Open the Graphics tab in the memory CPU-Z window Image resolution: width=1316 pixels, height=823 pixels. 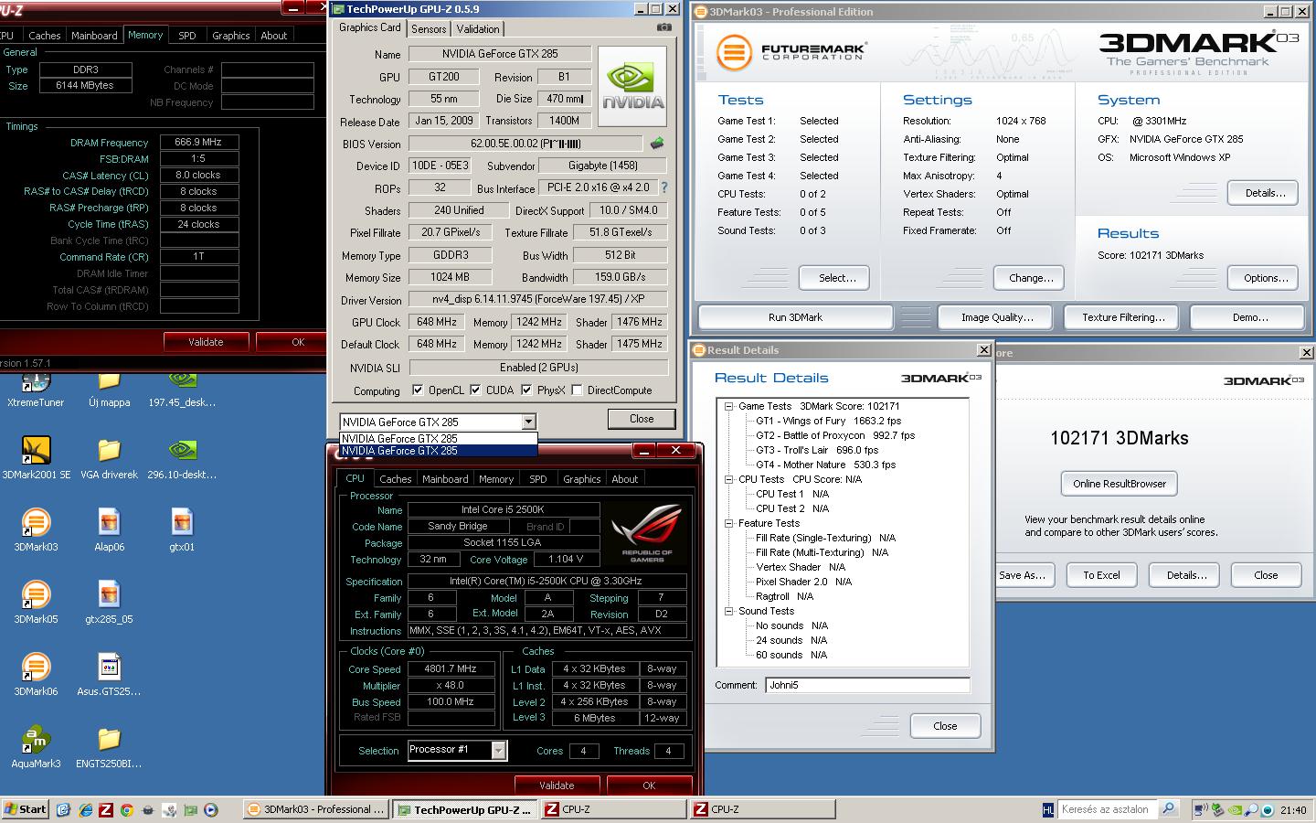[230, 36]
